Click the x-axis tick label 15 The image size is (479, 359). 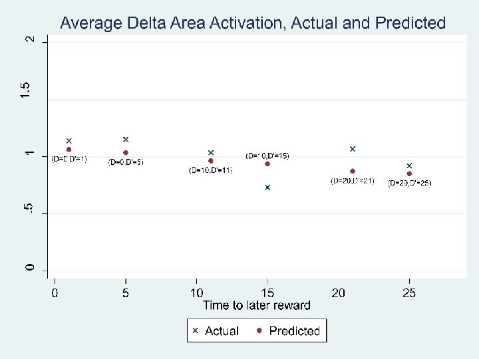(x=267, y=293)
